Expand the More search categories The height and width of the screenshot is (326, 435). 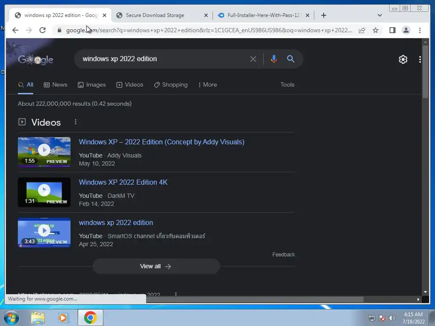click(x=208, y=84)
